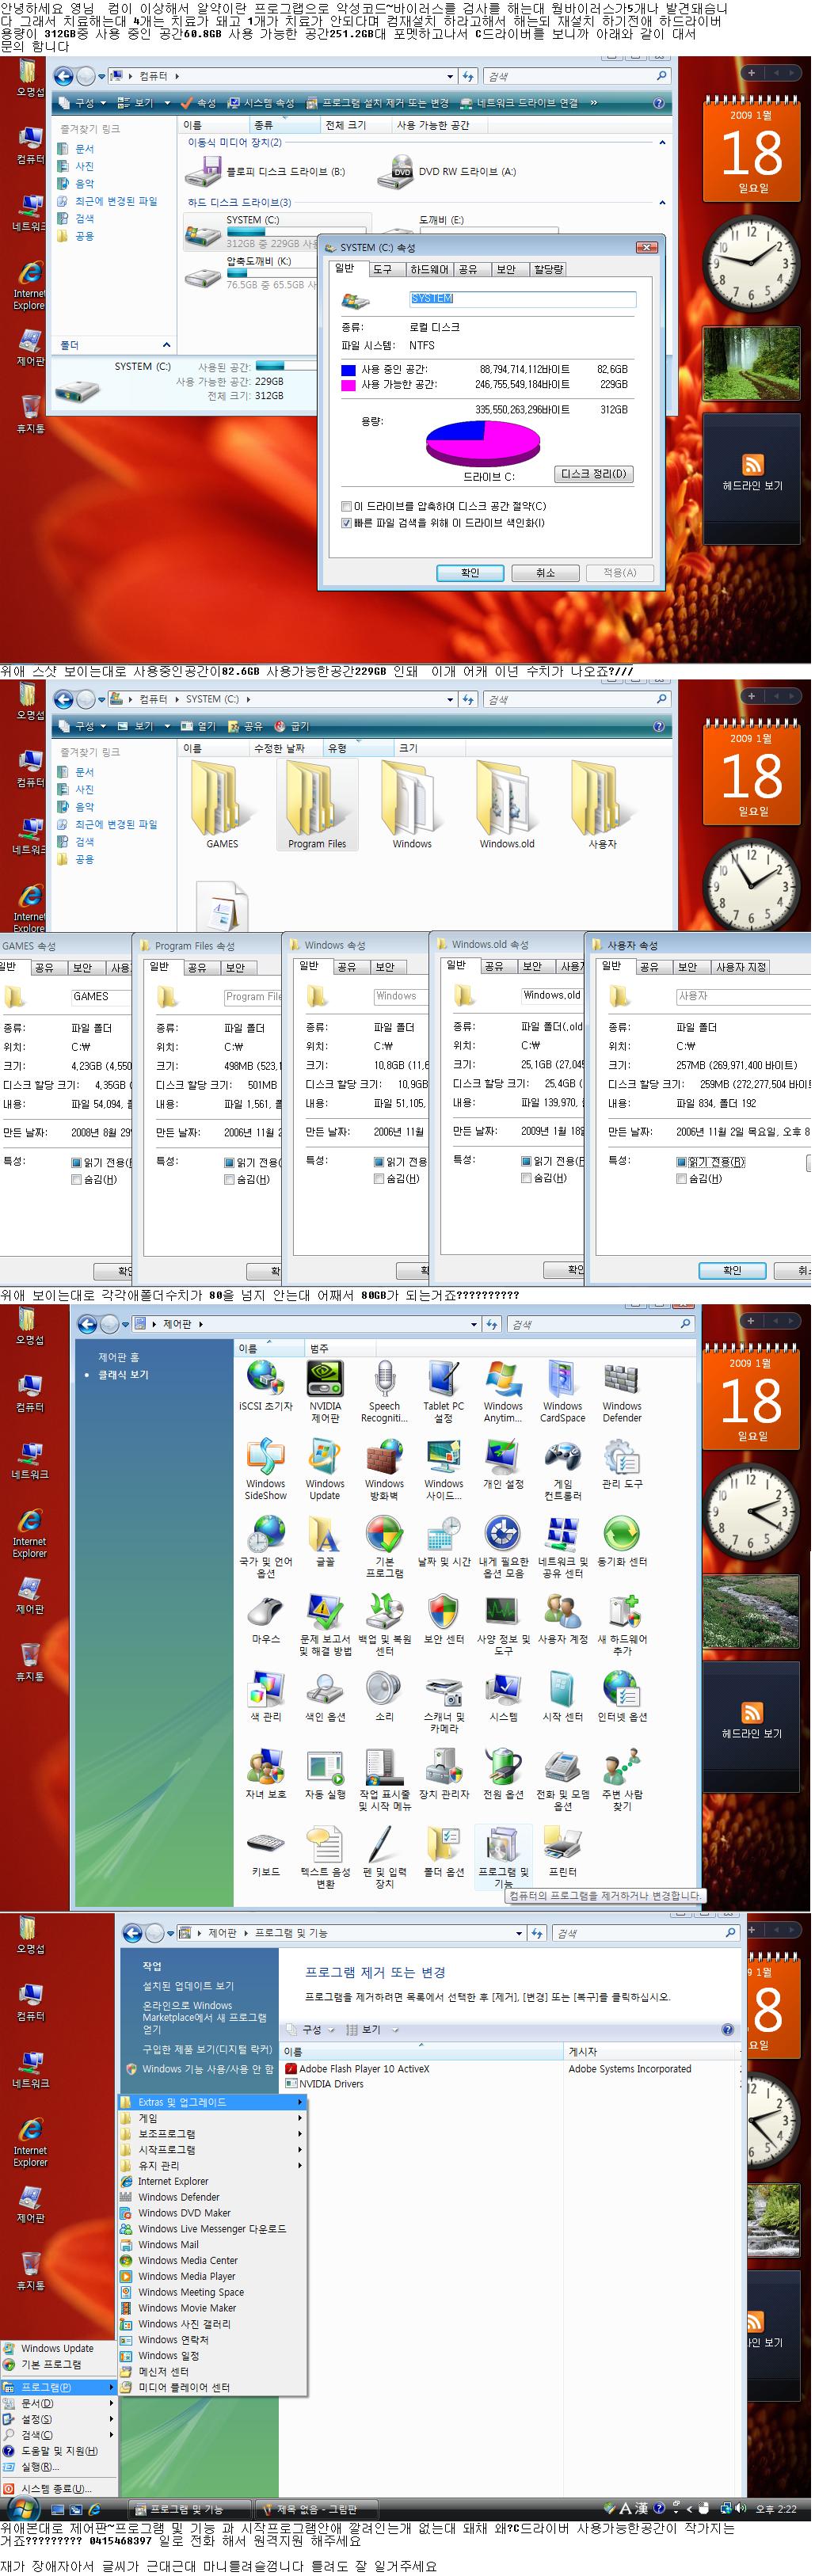Click the drive name field containing SYSTEM
This screenshot has height=2576, width=815.
pyautogui.click(x=523, y=299)
